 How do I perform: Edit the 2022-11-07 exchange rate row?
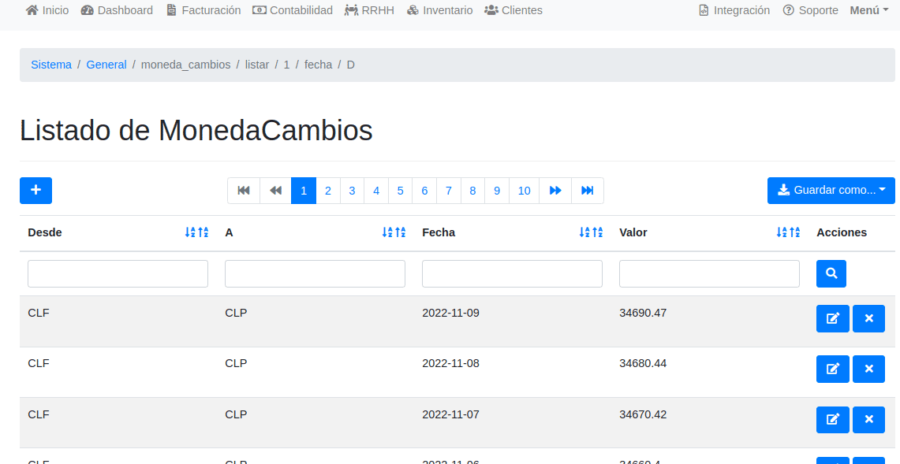pyautogui.click(x=832, y=420)
